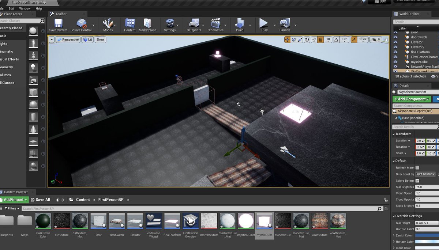Open the Marketplace from the toolbar
Image resolution: width=439 pixels, height=250 pixels.
coord(147,25)
